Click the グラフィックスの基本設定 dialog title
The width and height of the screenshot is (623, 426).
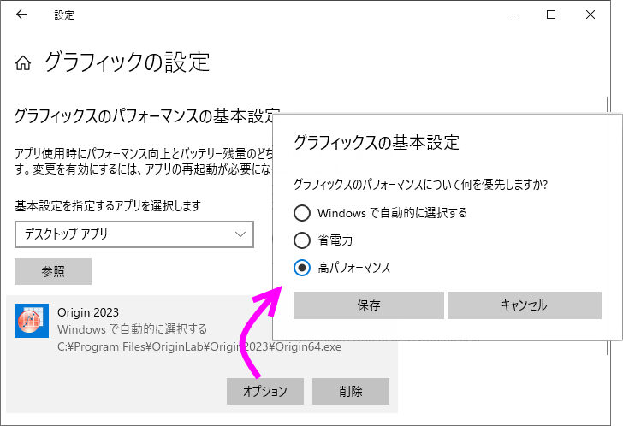coord(377,142)
